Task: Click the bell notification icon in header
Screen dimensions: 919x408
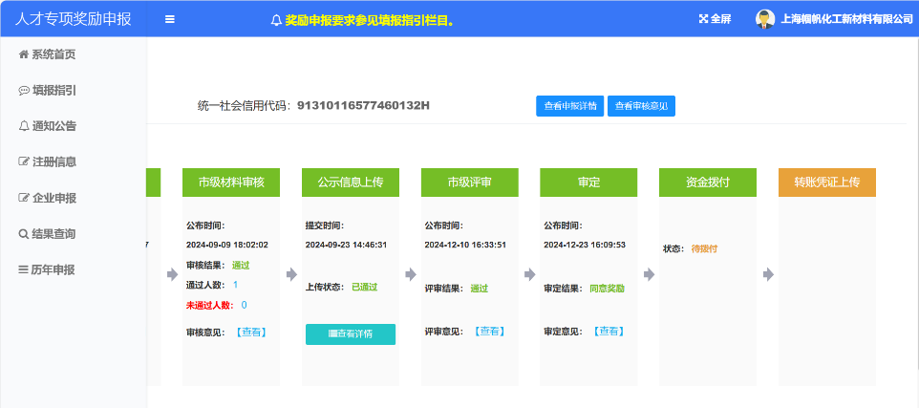Action: tap(277, 19)
